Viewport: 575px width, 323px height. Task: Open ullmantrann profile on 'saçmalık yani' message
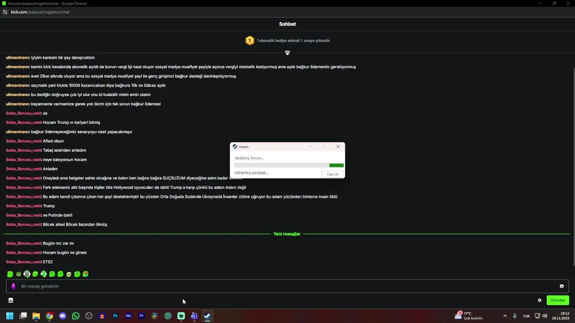[x=18, y=85]
